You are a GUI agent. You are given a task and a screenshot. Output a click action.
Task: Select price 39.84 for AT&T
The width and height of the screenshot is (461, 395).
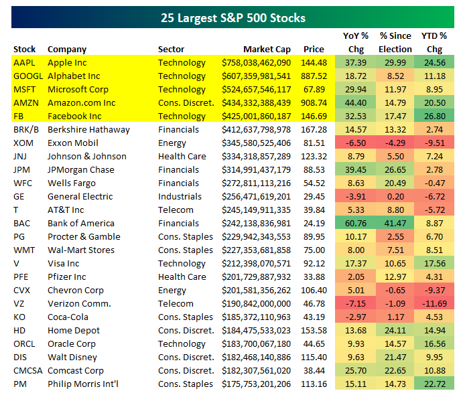[314, 210]
